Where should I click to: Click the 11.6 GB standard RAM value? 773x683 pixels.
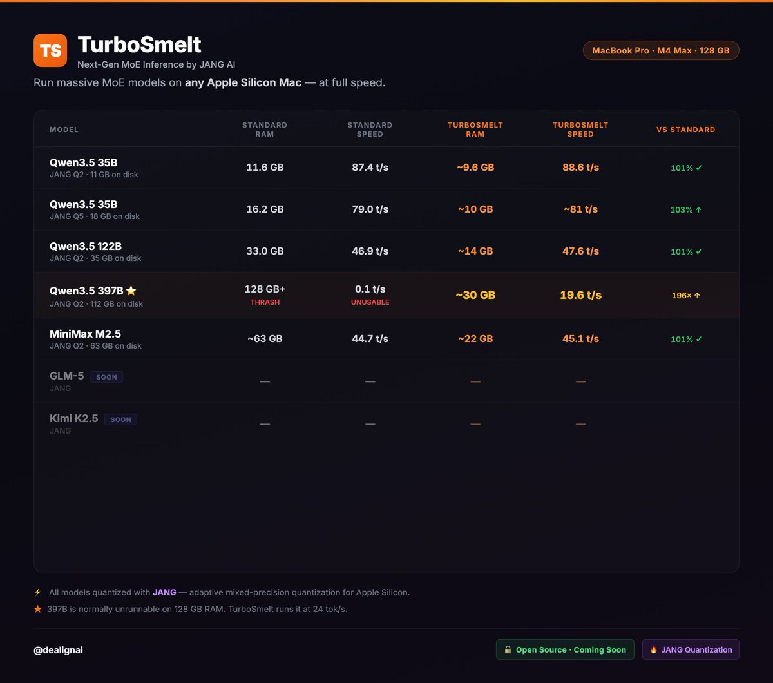click(x=265, y=168)
